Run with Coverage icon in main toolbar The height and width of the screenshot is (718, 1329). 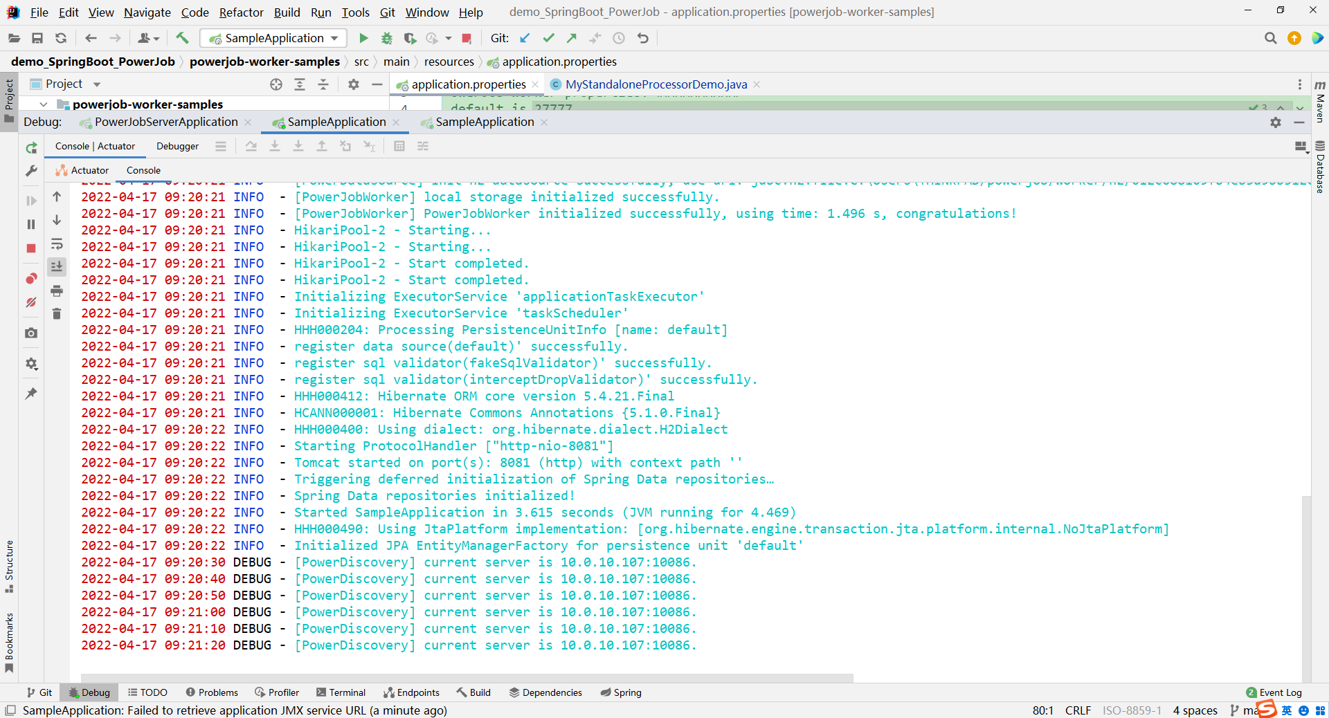[x=410, y=38]
